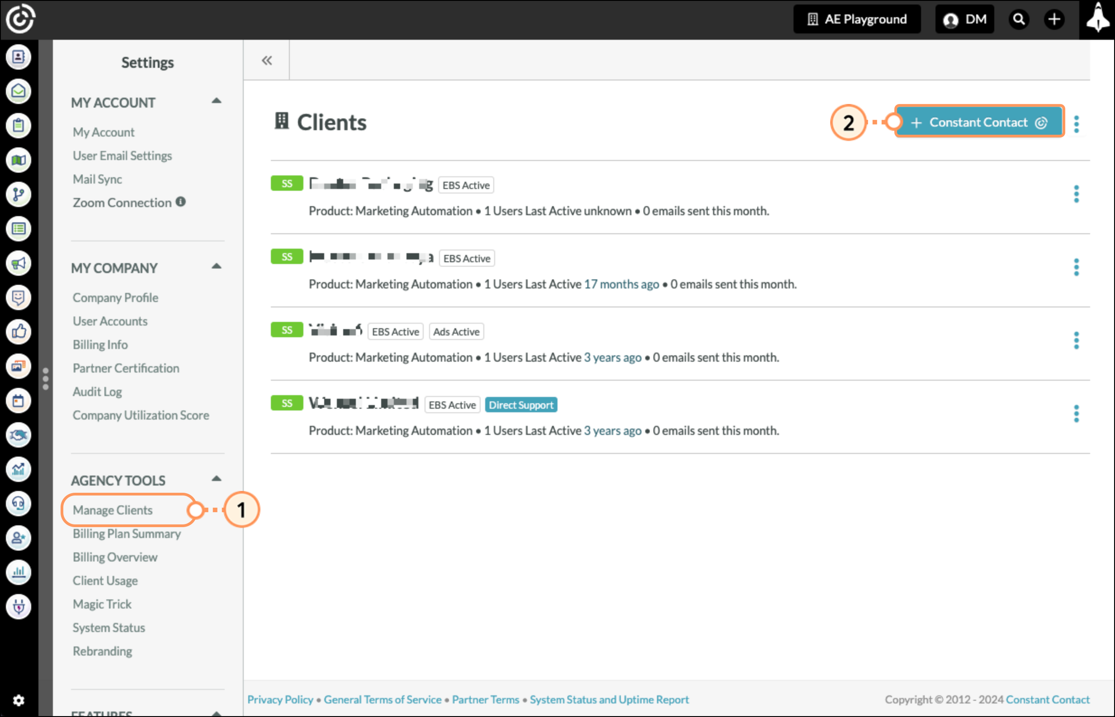The width and height of the screenshot is (1115, 717).
Task: Open kebab menu for client with unknown activity
Action: [x=1076, y=193]
